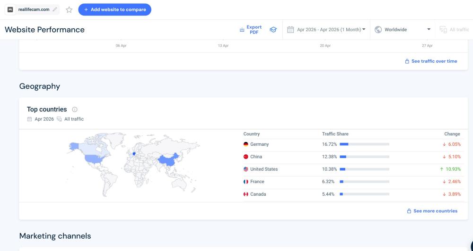473x251 pixels.
Task: Click the Geography section heading
Action: coord(40,86)
